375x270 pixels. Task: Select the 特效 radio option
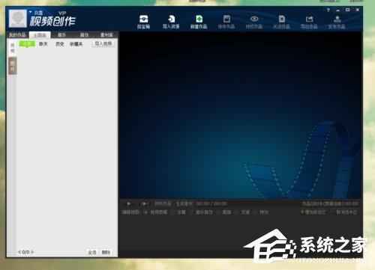point(261,212)
